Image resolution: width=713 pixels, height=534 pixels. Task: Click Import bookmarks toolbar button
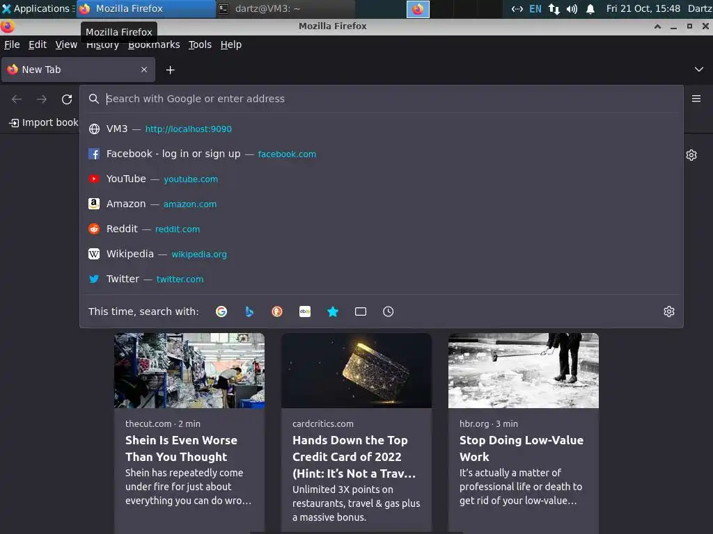[44, 122]
